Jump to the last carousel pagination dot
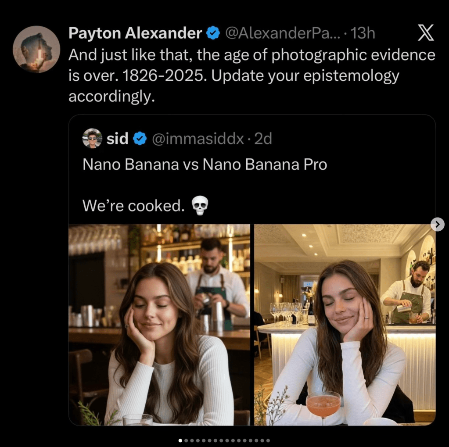The width and height of the screenshot is (449, 447). click(x=268, y=440)
